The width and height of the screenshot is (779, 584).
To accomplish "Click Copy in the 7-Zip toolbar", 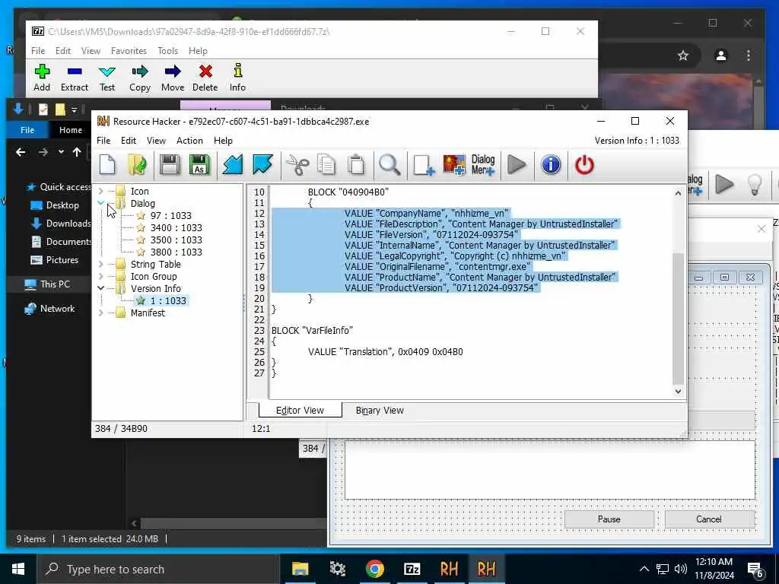I will (x=140, y=78).
